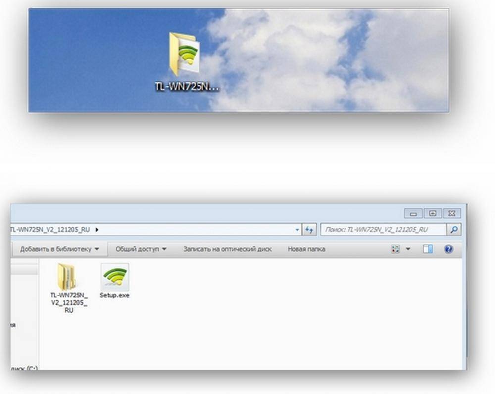The image size is (495, 394).
Task: Click the change view icon
Action: coord(395,249)
